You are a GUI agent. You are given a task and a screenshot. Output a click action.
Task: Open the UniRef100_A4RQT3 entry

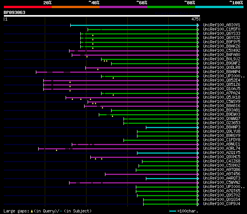click(222, 178)
